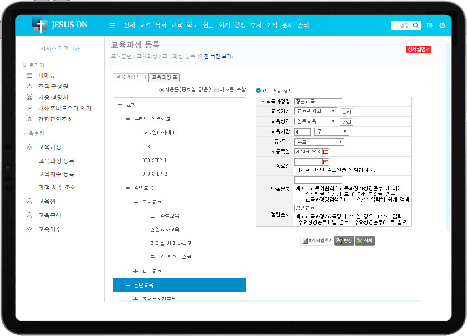Click the hamburger menu icon in header
Screen dimensions: 467x336
click(x=112, y=25)
